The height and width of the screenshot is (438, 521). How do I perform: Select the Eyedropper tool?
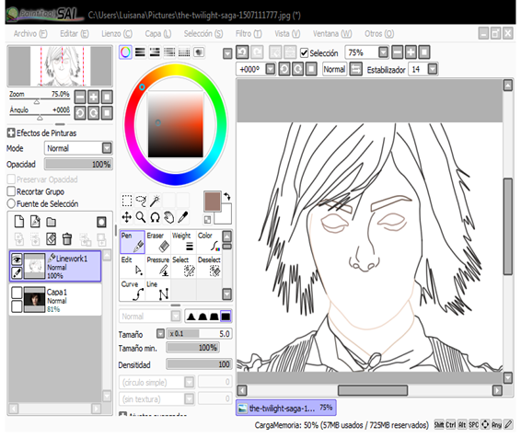183,217
